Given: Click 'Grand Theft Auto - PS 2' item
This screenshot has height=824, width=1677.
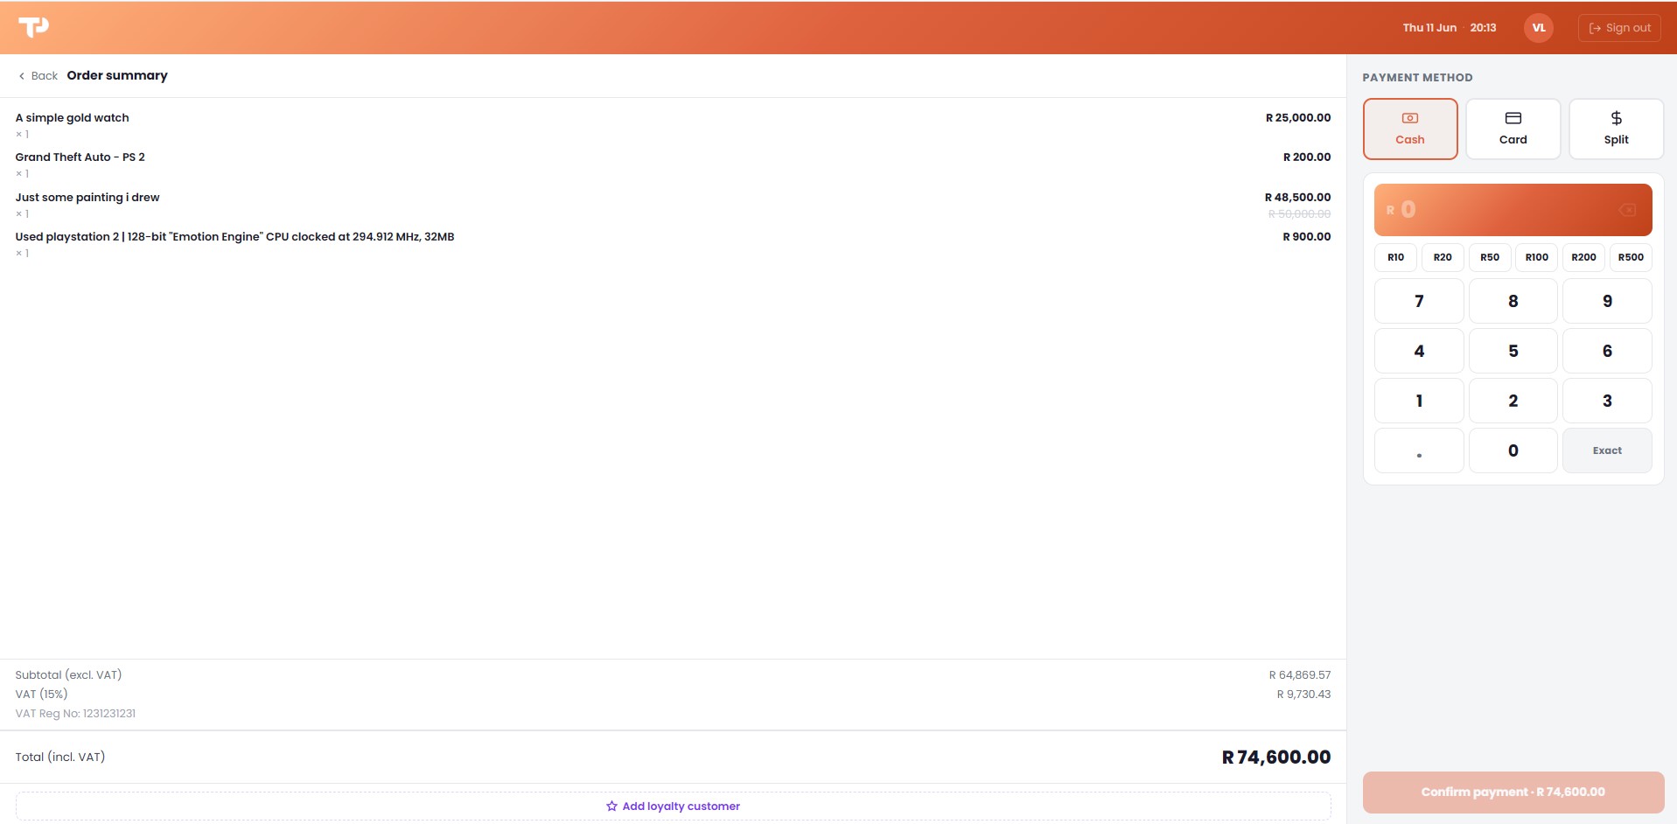Looking at the screenshot, I should pyautogui.click(x=80, y=157).
